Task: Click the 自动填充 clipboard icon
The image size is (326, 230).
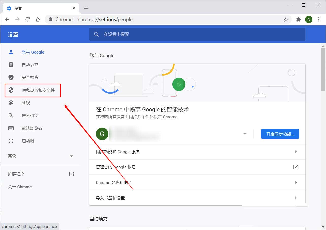Action: [x=11, y=65]
